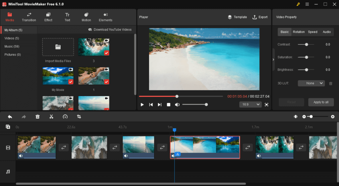Click Import Media Files folder box

click(58, 47)
